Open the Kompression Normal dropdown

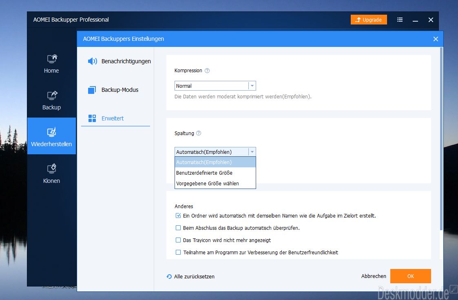pos(215,86)
